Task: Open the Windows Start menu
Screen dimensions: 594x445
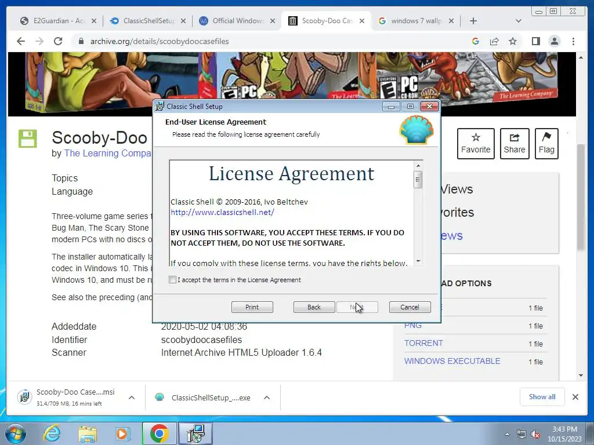Action: click(15, 433)
